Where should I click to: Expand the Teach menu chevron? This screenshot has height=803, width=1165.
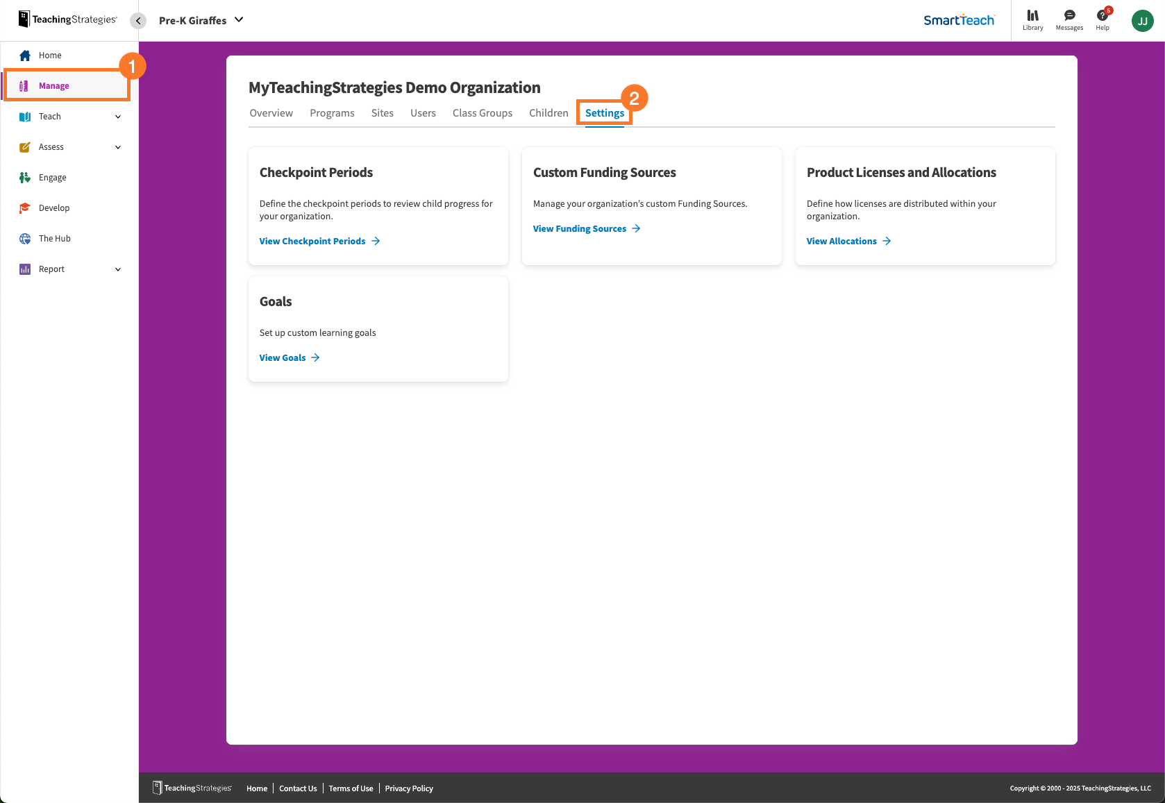(117, 116)
